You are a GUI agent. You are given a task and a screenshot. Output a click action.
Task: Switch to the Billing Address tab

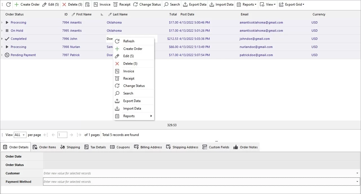tap(148, 147)
